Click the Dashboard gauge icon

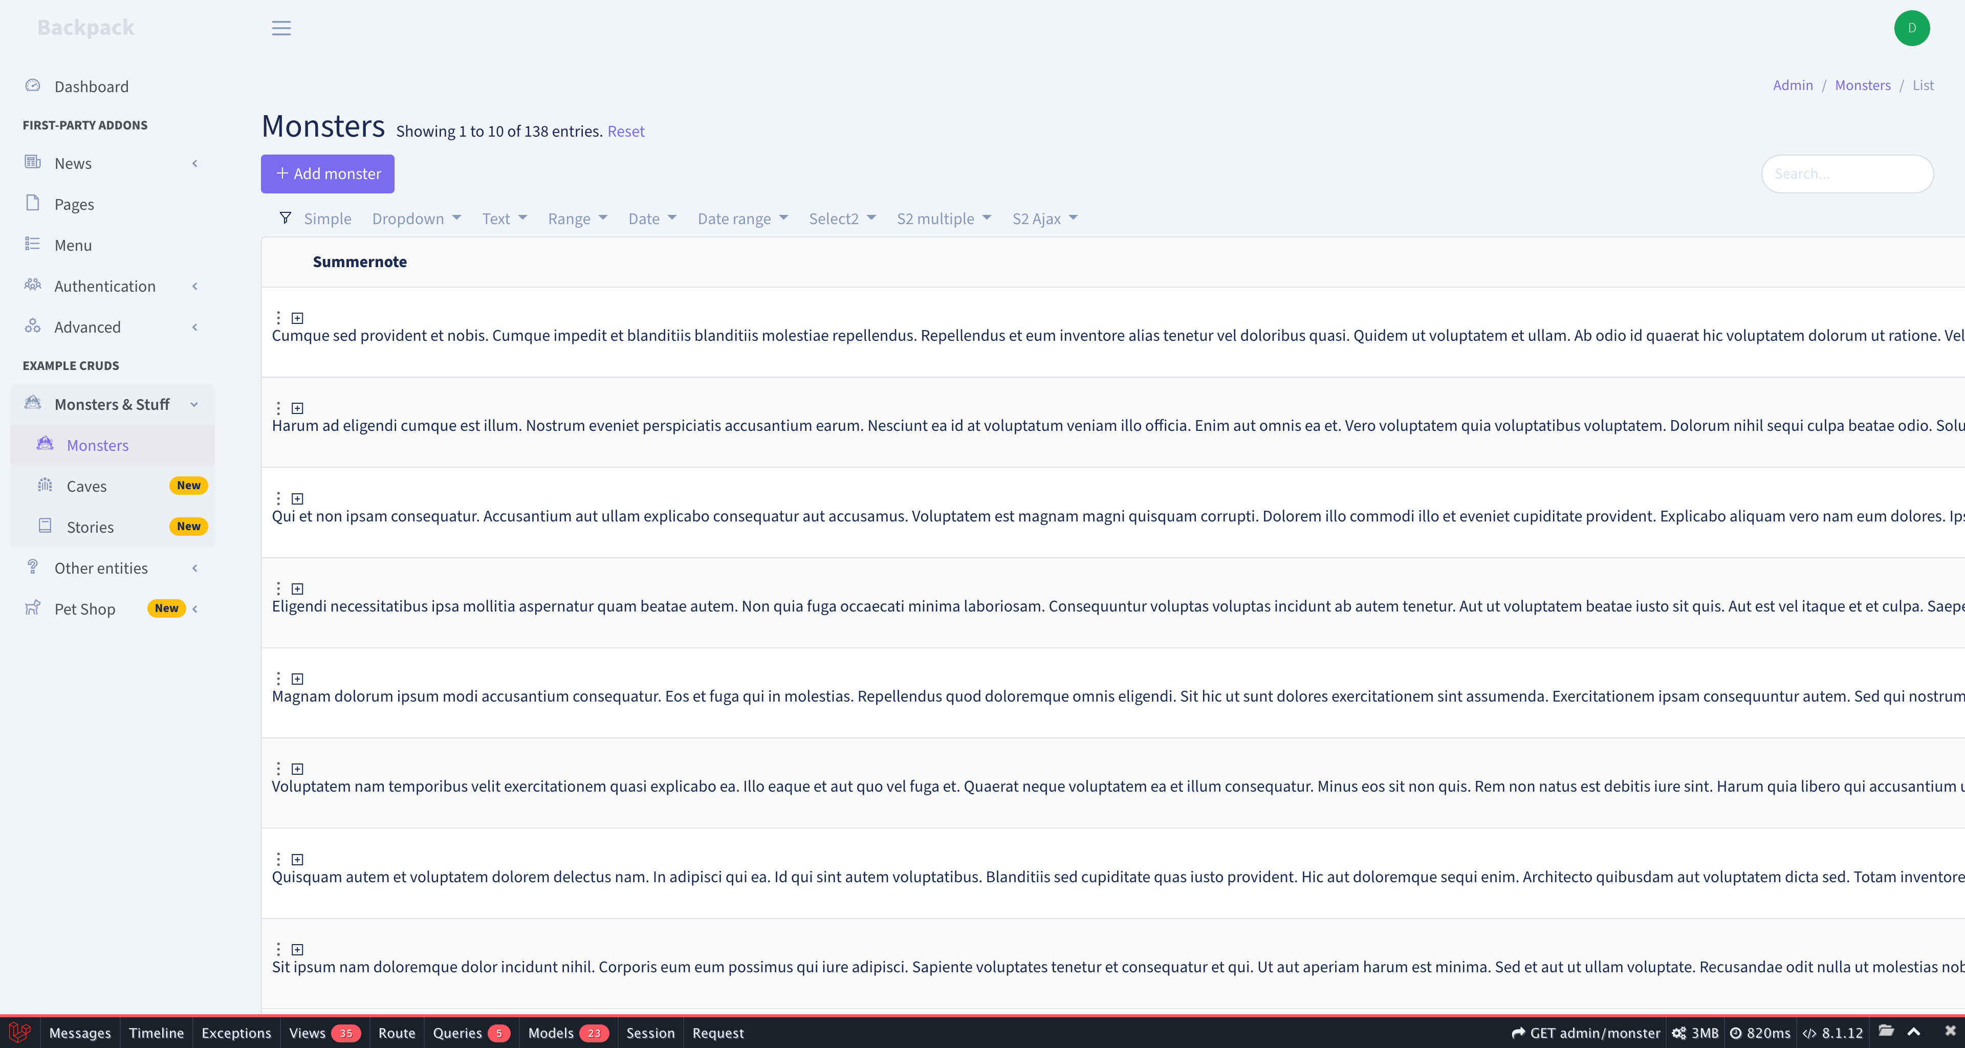tap(32, 85)
